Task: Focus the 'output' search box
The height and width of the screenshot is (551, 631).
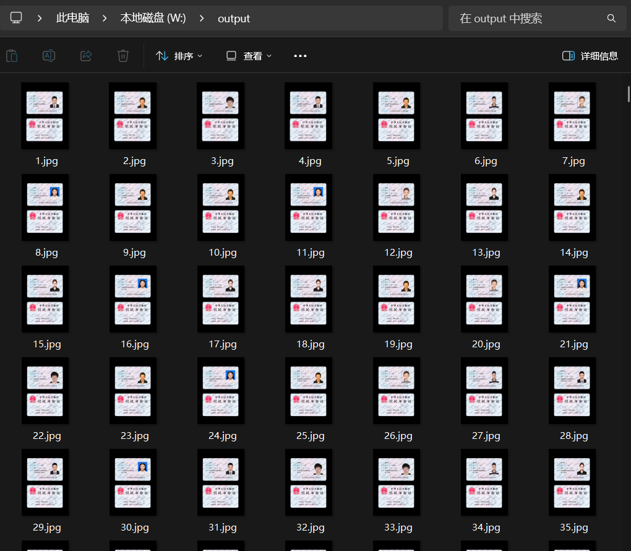Action: 537,18
